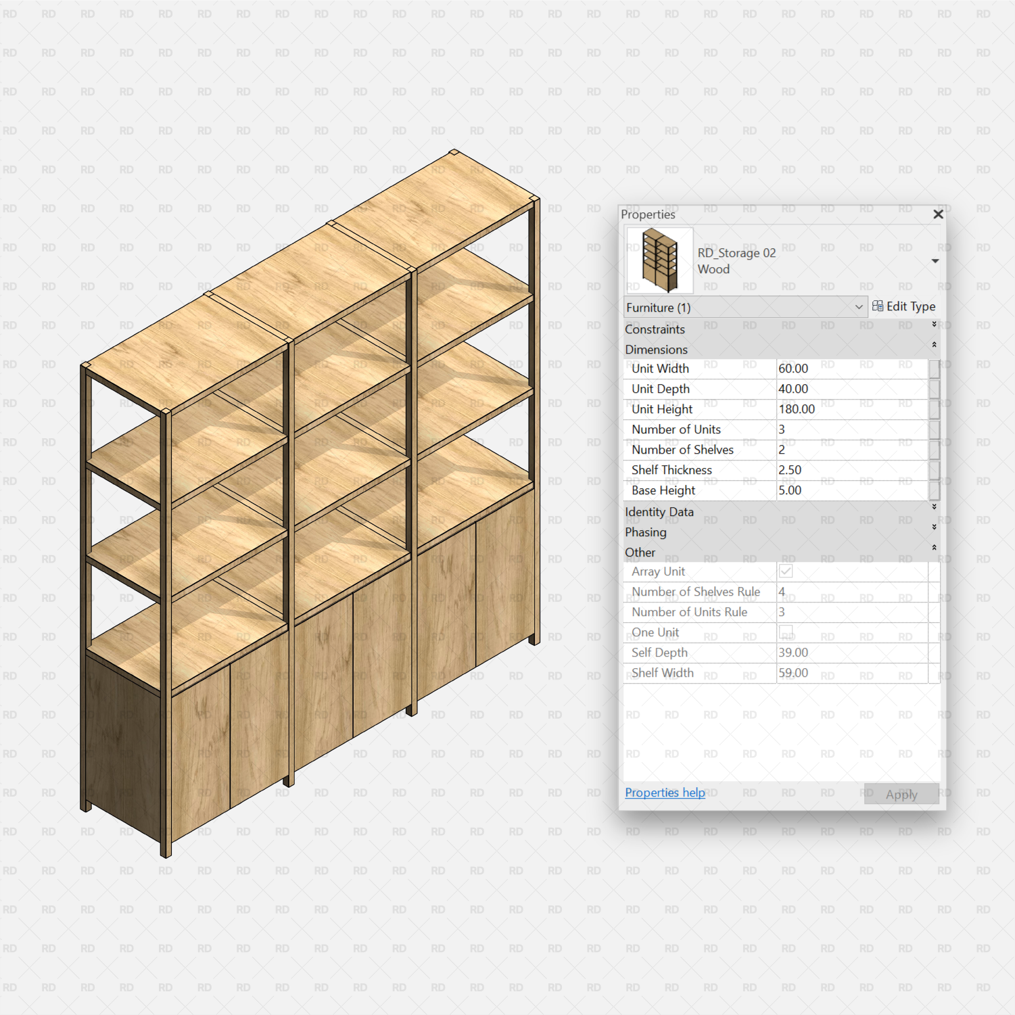The width and height of the screenshot is (1015, 1015).
Task: Open the Properties help link
Action: point(665,792)
